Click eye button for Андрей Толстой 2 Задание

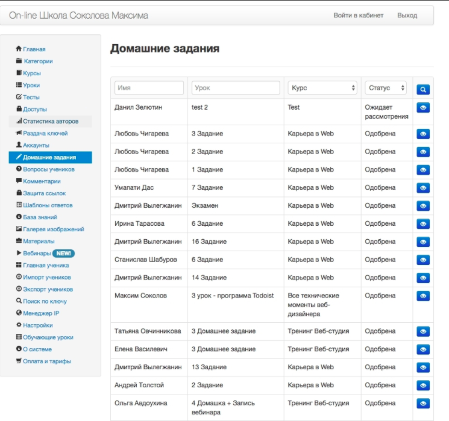[x=423, y=385]
